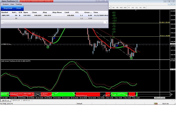Open the View menu in Open Positions

point(12,4)
